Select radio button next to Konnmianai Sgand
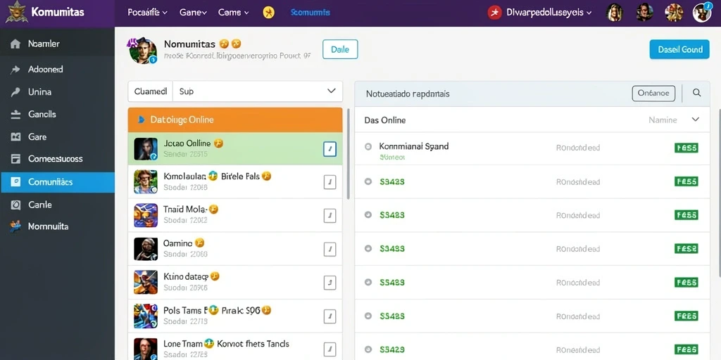Image resolution: width=721 pixels, height=360 pixels. 368,147
